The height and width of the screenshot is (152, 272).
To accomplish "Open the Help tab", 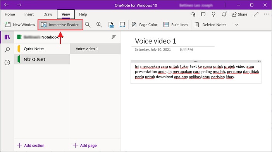I will click(83, 14).
